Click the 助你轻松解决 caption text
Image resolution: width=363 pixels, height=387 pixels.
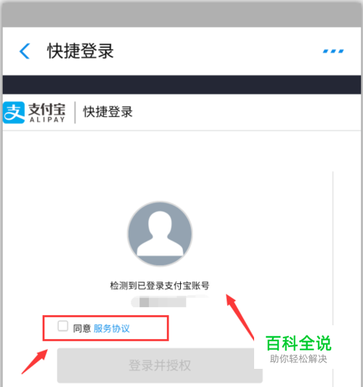(x=298, y=359)
